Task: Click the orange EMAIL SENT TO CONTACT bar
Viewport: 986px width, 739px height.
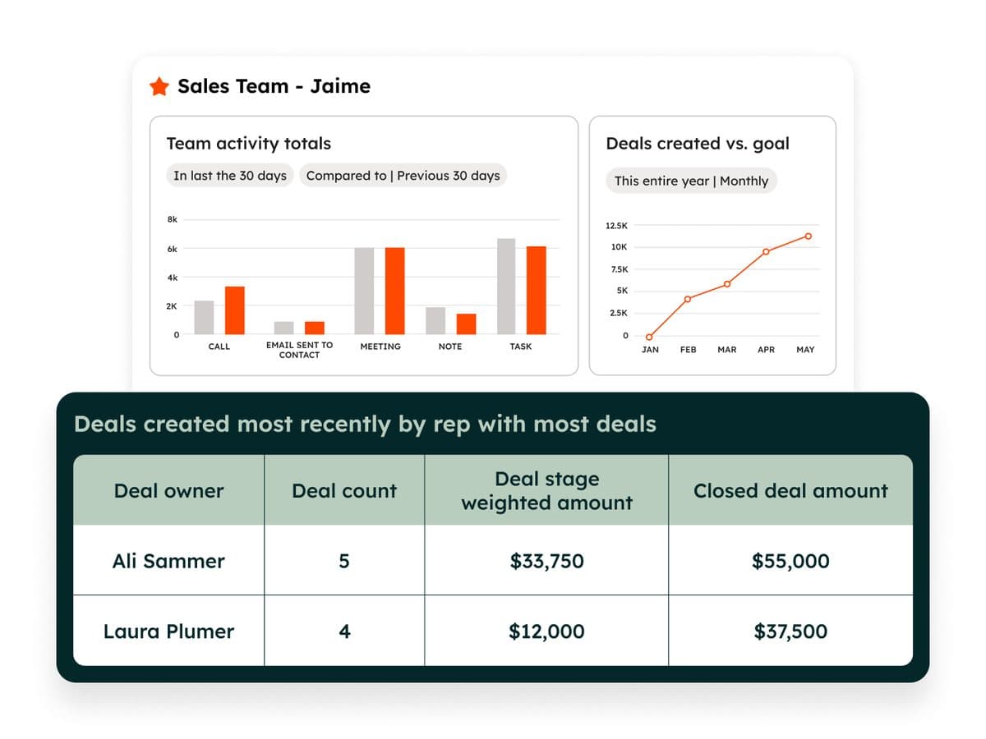Action: coord(315,328)
